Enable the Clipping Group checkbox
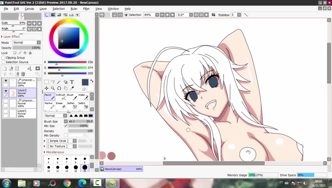Image resolution: width=332 pixels, height=188 pixels. click(3, 58)
